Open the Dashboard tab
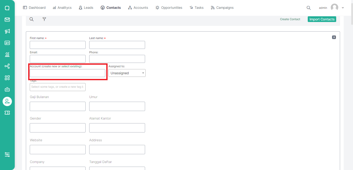The height and width of the screenshot is (170, 353). pos(34,8)
